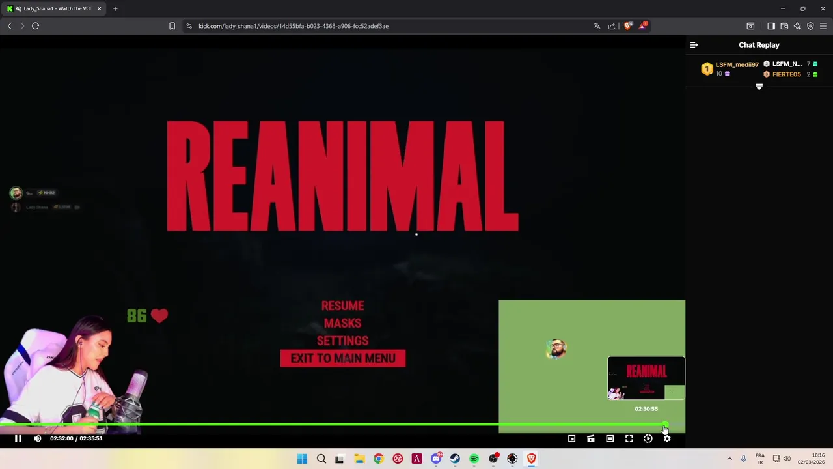833x469 pixels.
Task: Click the video timeline scrubber handle
Action: coord(665,425)
